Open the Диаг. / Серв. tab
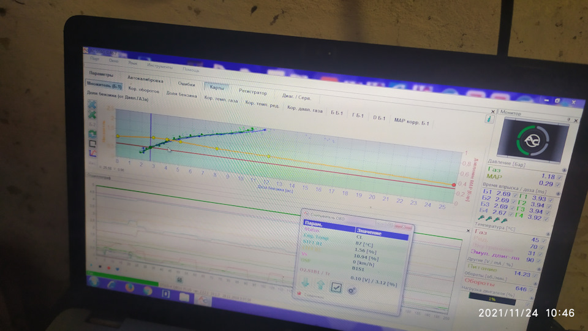 click(296, 97)
